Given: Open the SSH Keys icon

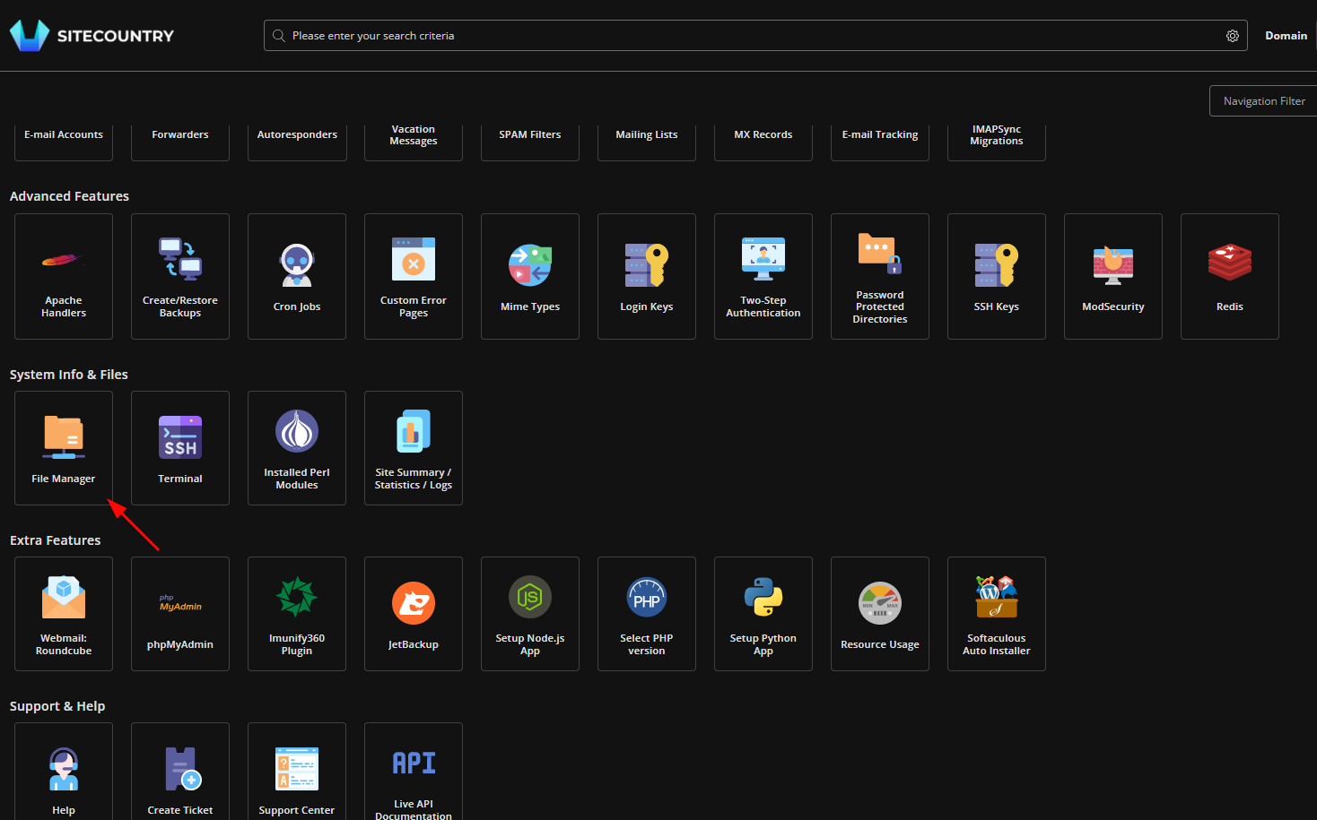Looking at the screenshot, I should (997, 276).
